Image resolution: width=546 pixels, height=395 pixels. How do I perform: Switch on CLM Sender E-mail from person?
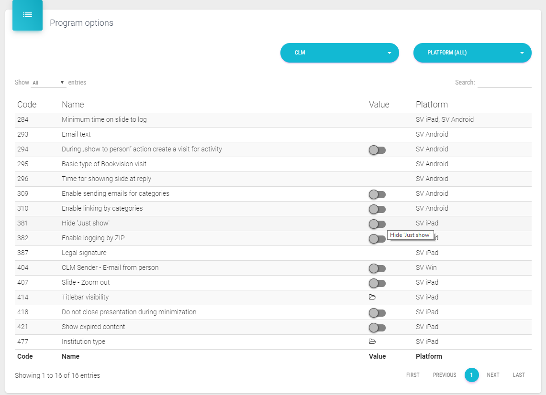pyautogui.click(x=377, y=268)
